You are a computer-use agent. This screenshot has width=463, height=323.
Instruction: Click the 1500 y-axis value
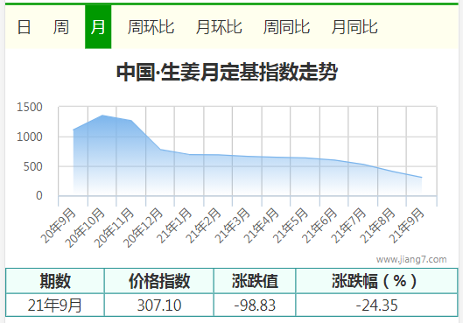tap(30, 107)
